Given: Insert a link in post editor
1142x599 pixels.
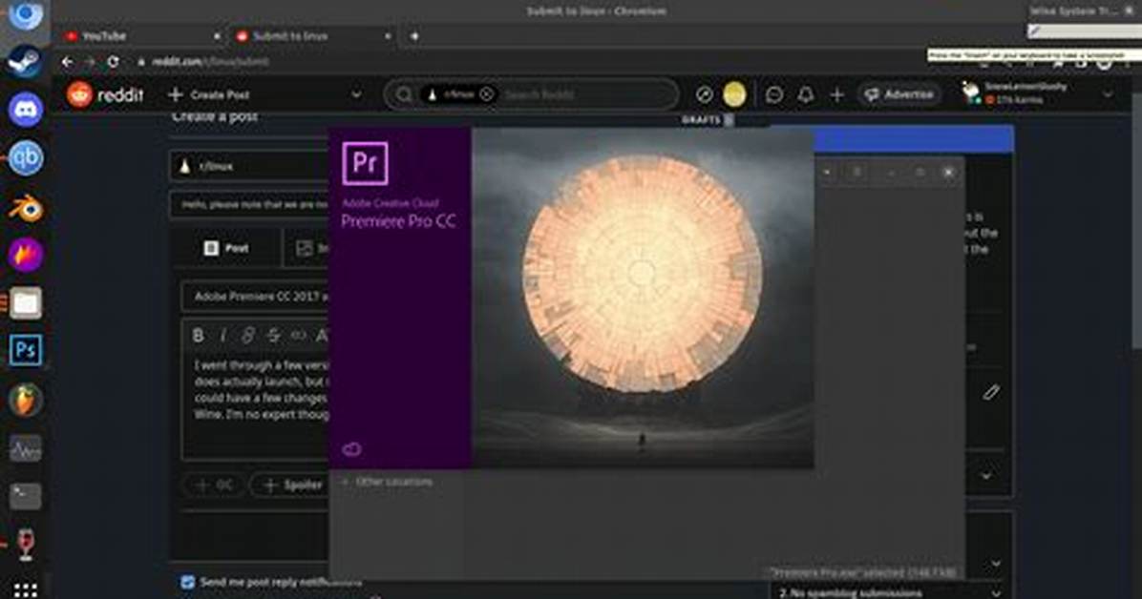Looking at the screenshot, I should [x=247, y=336].
